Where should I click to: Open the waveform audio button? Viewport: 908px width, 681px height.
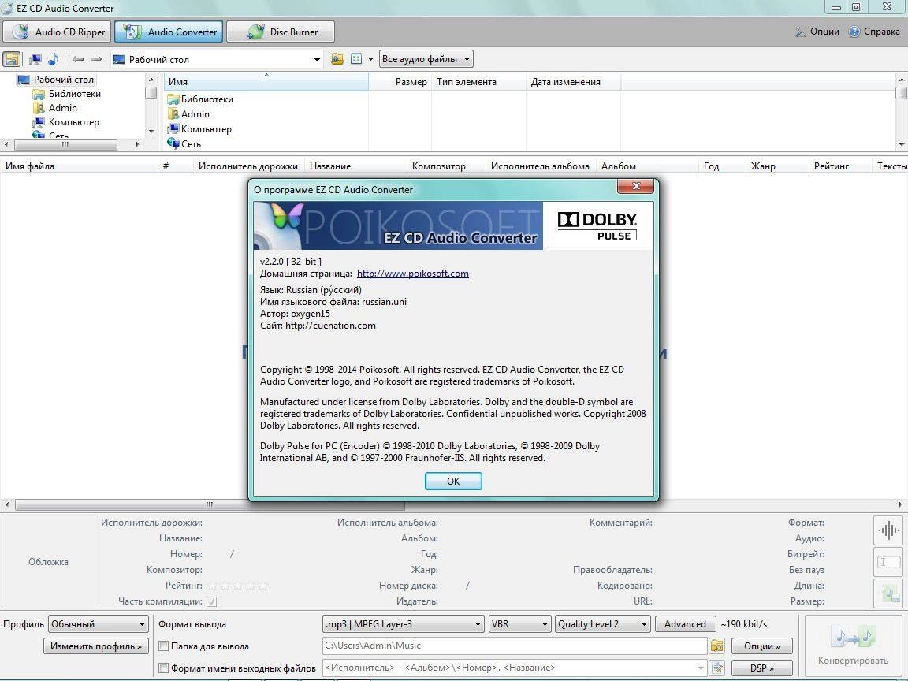click(888, 530)
